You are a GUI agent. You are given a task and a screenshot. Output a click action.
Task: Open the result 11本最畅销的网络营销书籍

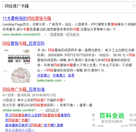[27, 18]
